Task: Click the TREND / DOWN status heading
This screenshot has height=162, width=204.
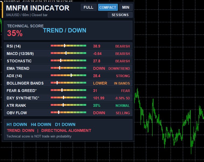Action: pyautogui.click(x=64, y=30)
